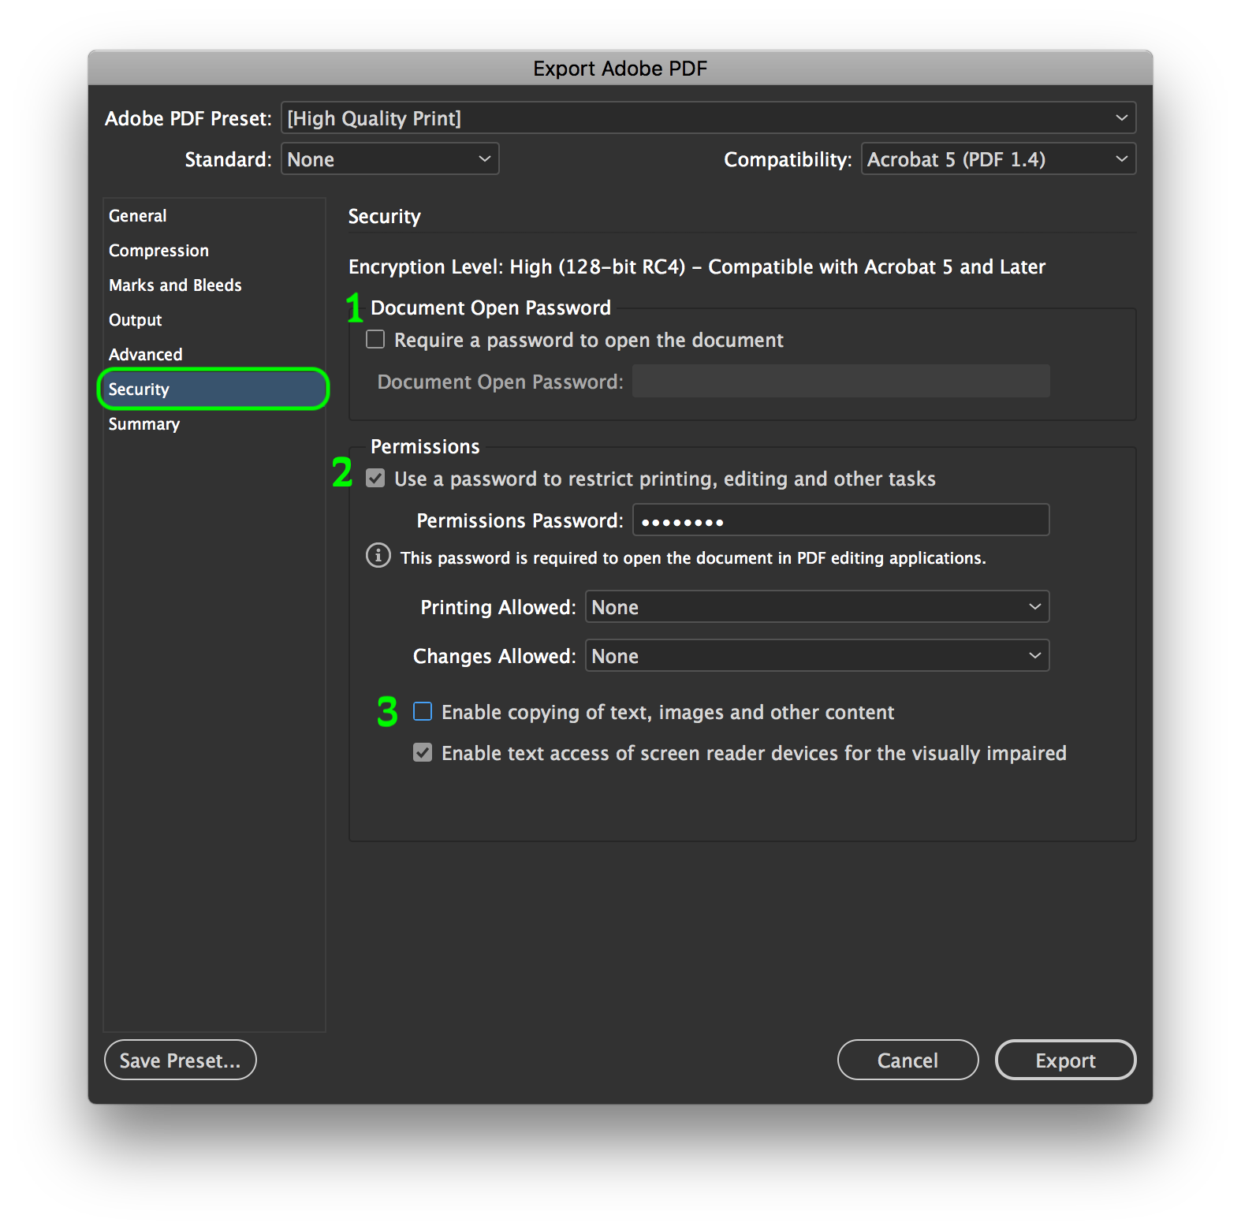Enable copying of text, images and content
Screen dimensions: 1241x1230
click(x=423, y=712)
